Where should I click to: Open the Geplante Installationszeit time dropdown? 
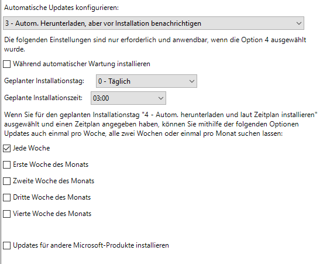pyautogui.click(x=128, y=98)
